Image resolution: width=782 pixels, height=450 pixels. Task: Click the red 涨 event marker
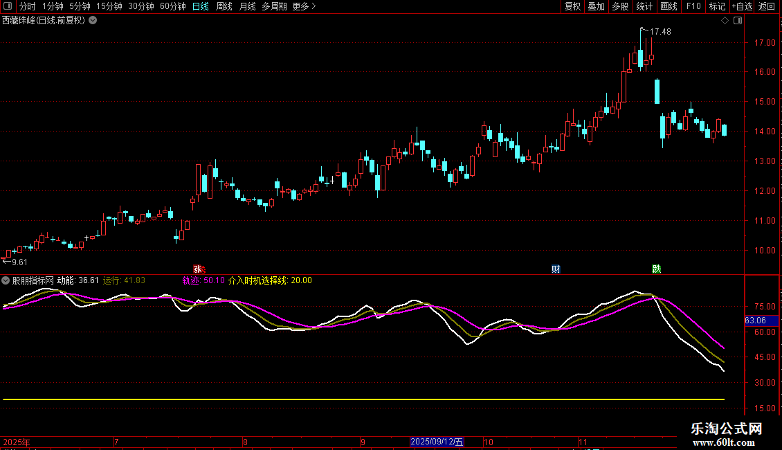(198, 269)
